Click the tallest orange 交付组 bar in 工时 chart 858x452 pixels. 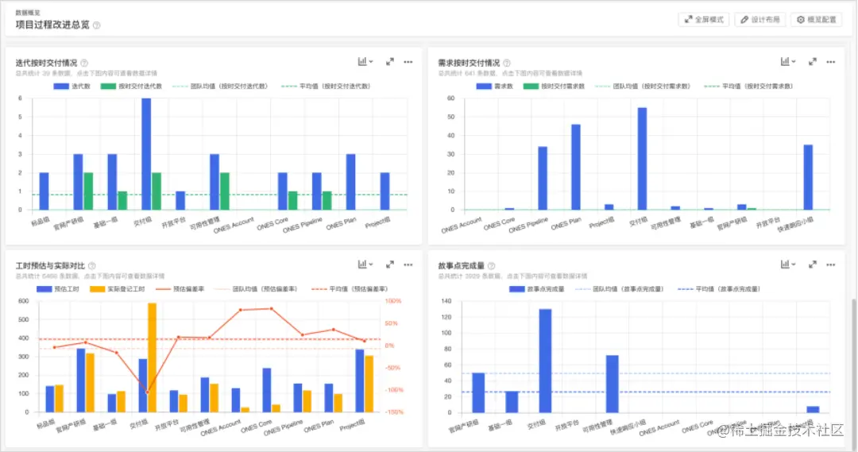coord(152,357)
